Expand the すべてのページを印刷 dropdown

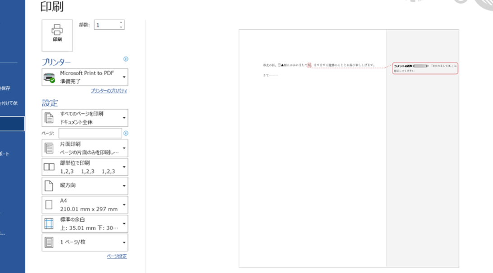click(85, 118)
